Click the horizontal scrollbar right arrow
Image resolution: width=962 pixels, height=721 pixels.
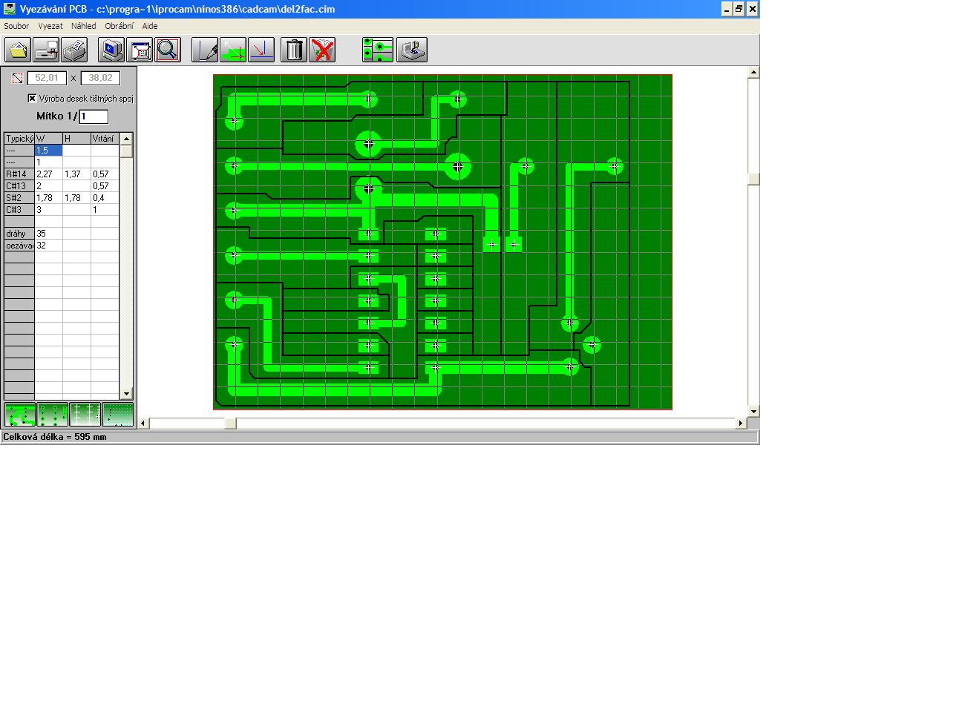coord(740,423)
